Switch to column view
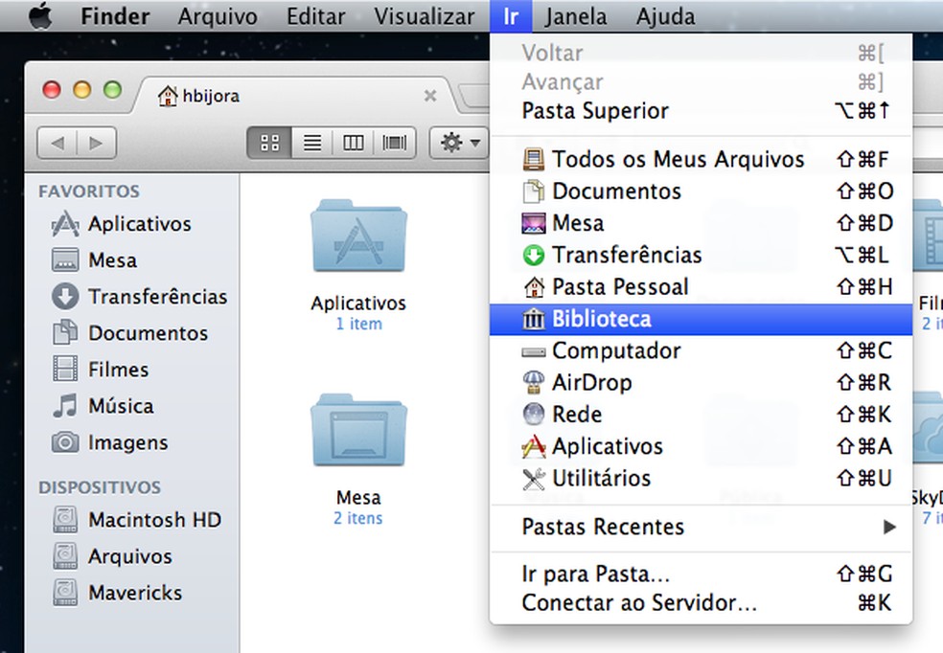This screenshot has height=653, width=943. pos(353,143)
